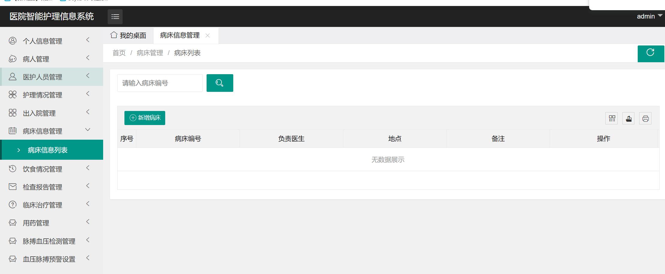
Task: Open 病床管理 breadcrumb link
Action: 150,53
